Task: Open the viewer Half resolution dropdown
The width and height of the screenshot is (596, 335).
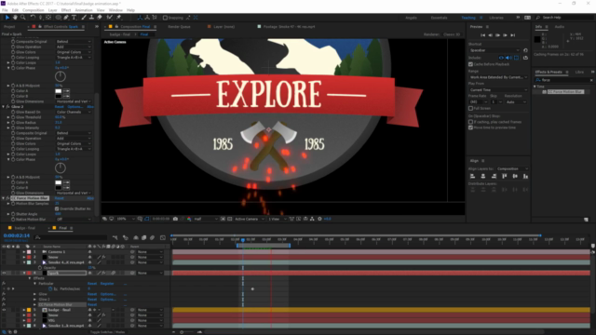Action: (x=206, y=219)
